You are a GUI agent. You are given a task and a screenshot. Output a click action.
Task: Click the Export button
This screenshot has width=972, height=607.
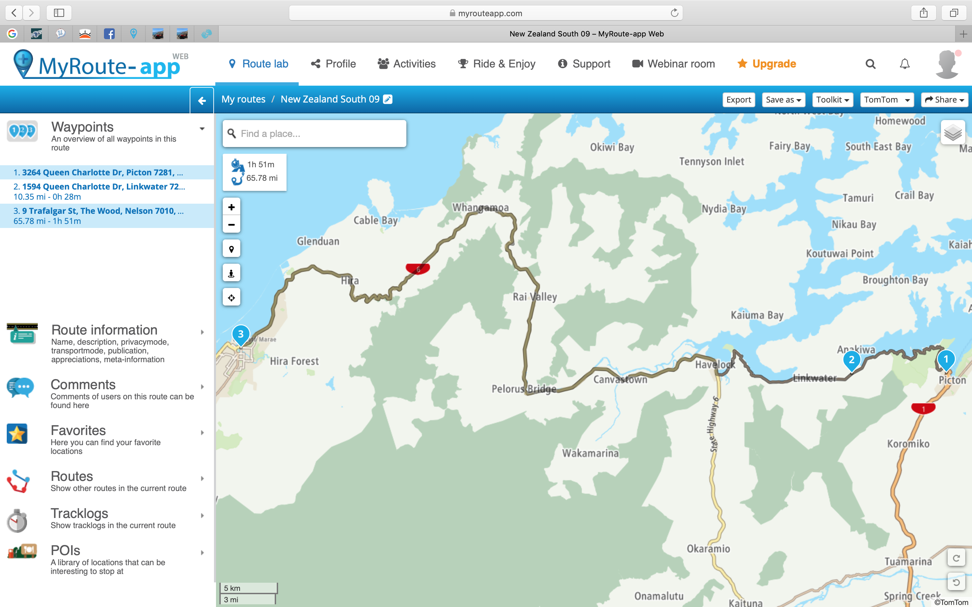(x=738, y=99)
